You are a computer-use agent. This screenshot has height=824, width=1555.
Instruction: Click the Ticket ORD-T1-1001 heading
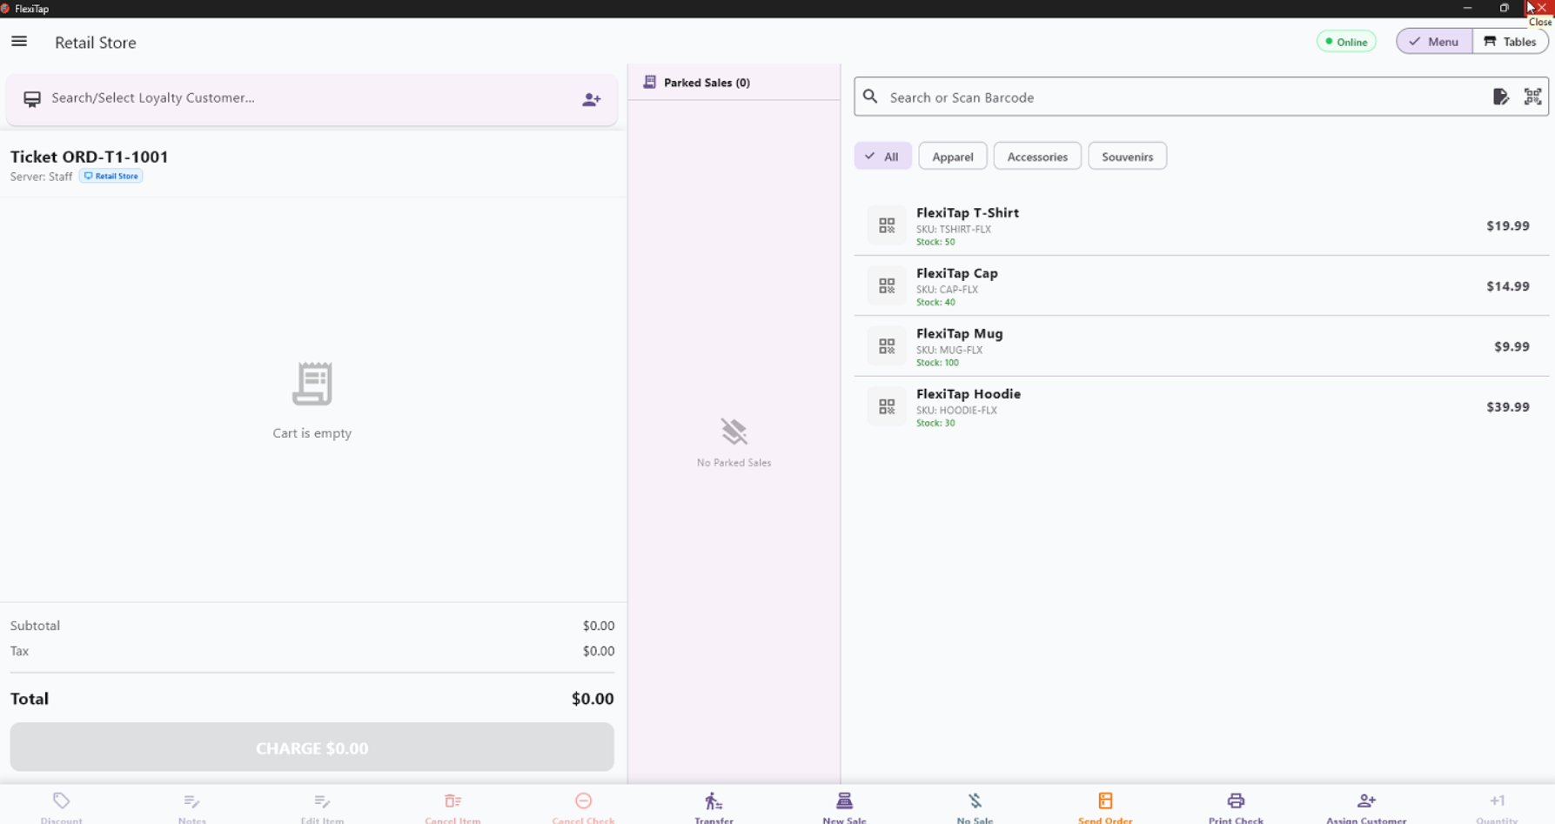(x=89, y=157)
